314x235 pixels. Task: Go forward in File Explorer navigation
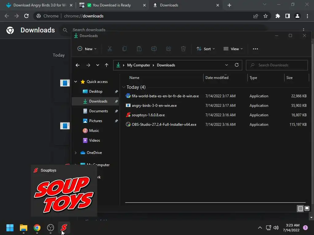coord(88,65)
